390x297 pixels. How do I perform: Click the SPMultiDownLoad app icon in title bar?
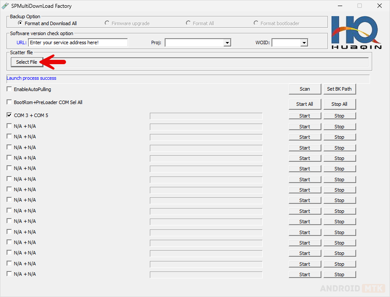point(5,6)
